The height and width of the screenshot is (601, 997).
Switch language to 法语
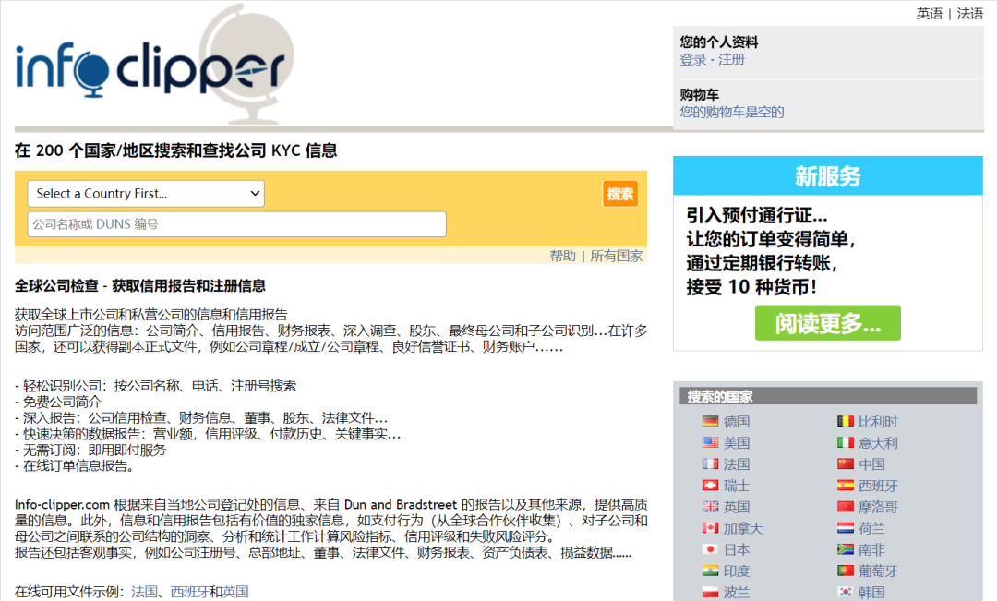coord(969,13)
